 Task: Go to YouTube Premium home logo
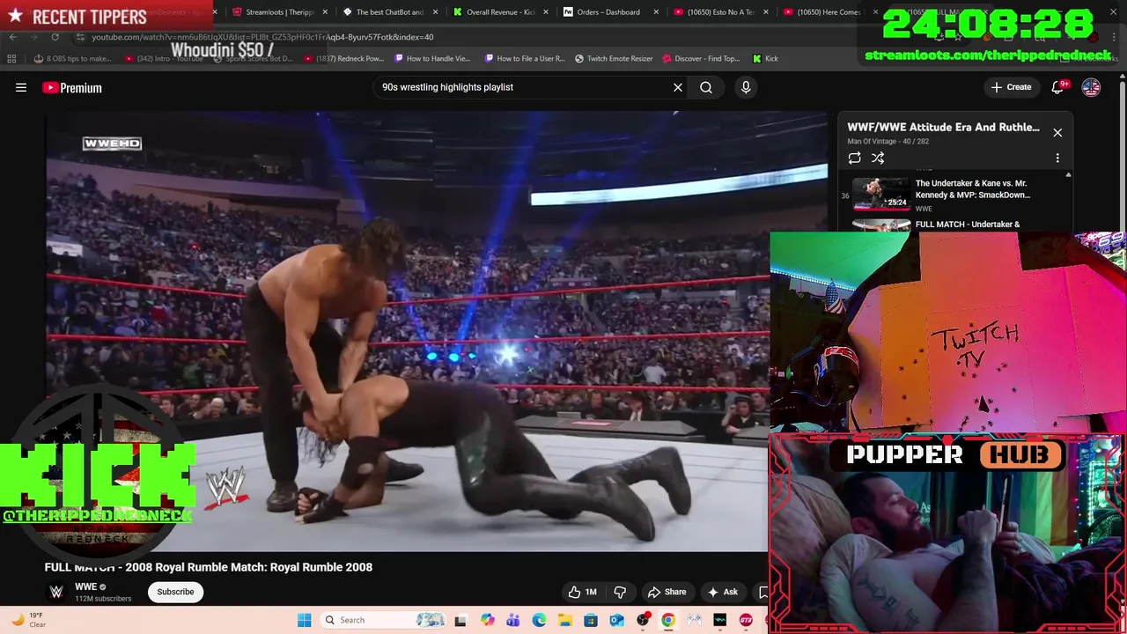pos(72,87)
